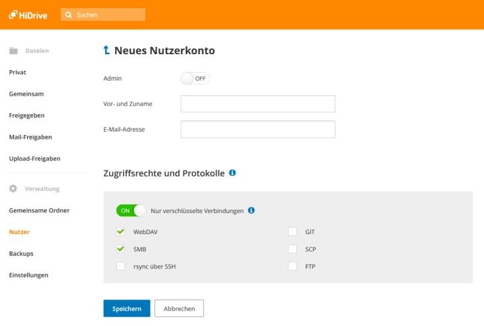Open info icon beside Zugriffsrechte und Protokolle
Image resolution: width=484 pixels, height=326 pixels.
click(x=232, y=173)
